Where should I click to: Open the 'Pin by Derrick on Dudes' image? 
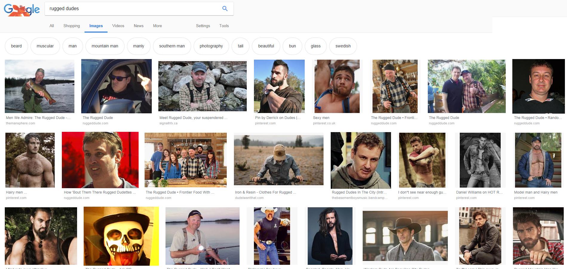coord(279,86)
